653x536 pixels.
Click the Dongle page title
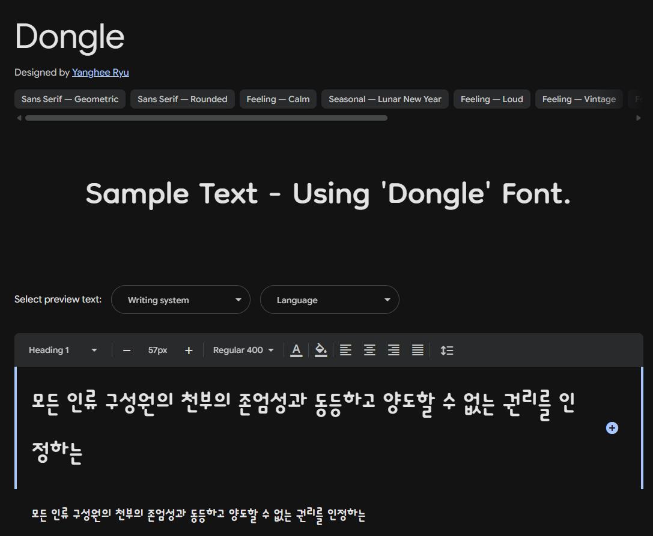pyautogui.click(x=70, y=37)
